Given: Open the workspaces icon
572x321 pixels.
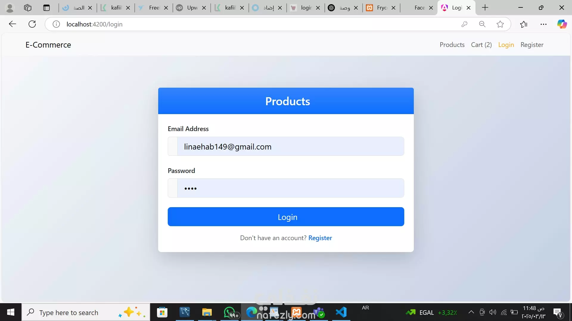Looking at the screenshot, I should (x=28, y=8).
